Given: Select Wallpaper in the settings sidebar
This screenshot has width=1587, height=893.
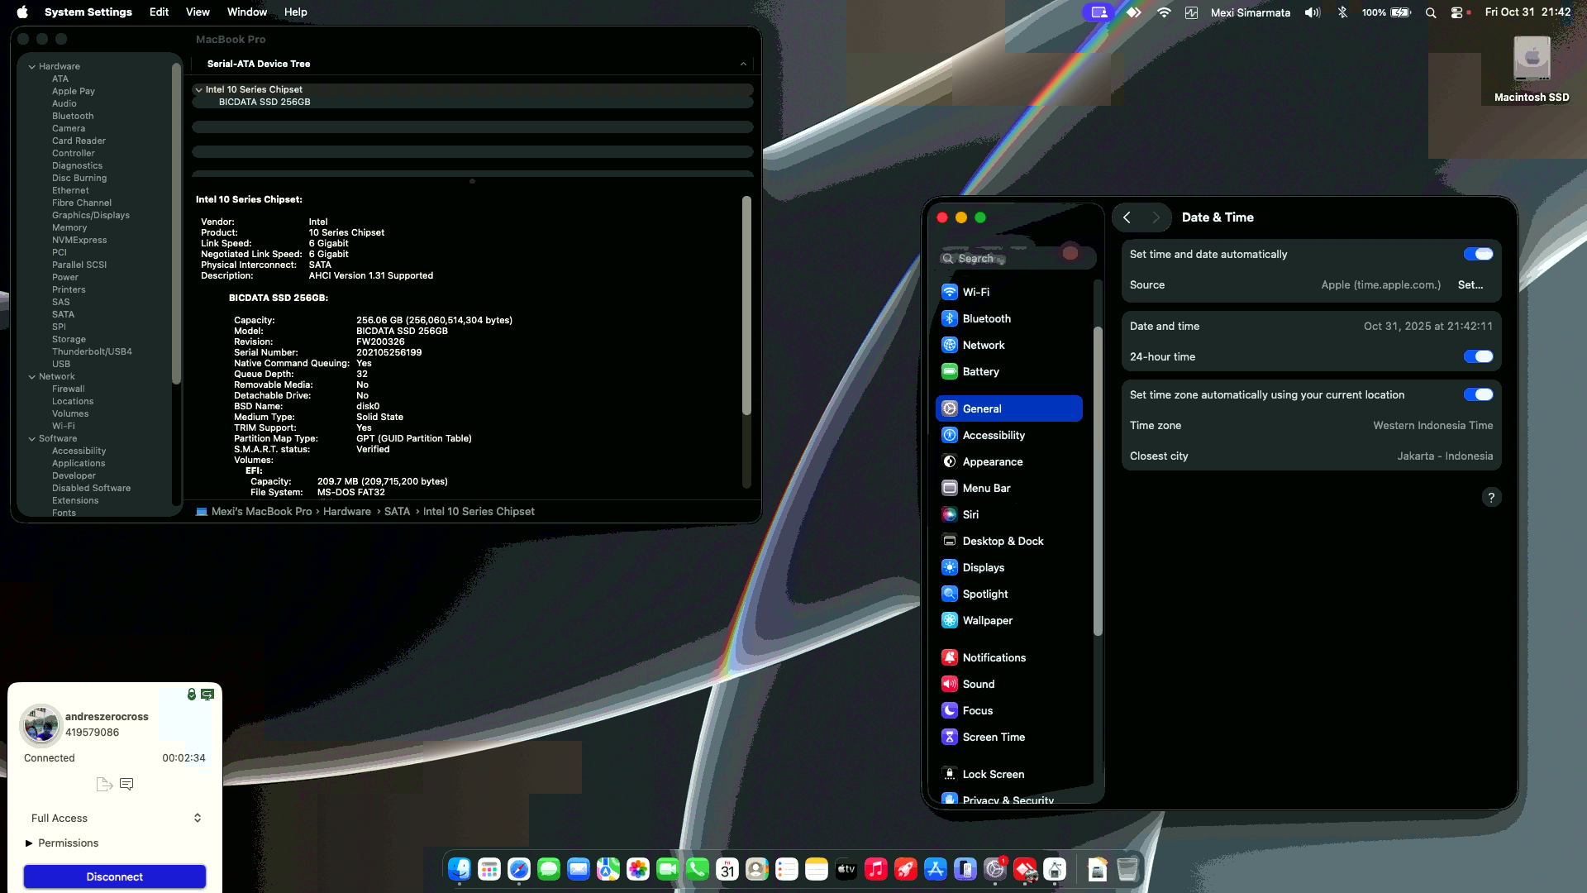Looking at the screenshot, I should click(1008, 620).
